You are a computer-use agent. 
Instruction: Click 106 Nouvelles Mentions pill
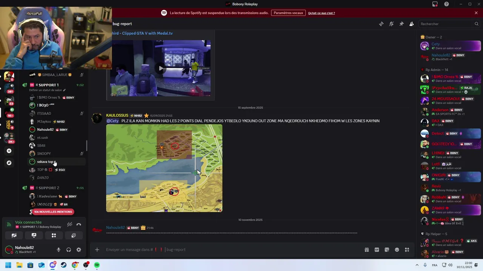(x=52, y=212)
